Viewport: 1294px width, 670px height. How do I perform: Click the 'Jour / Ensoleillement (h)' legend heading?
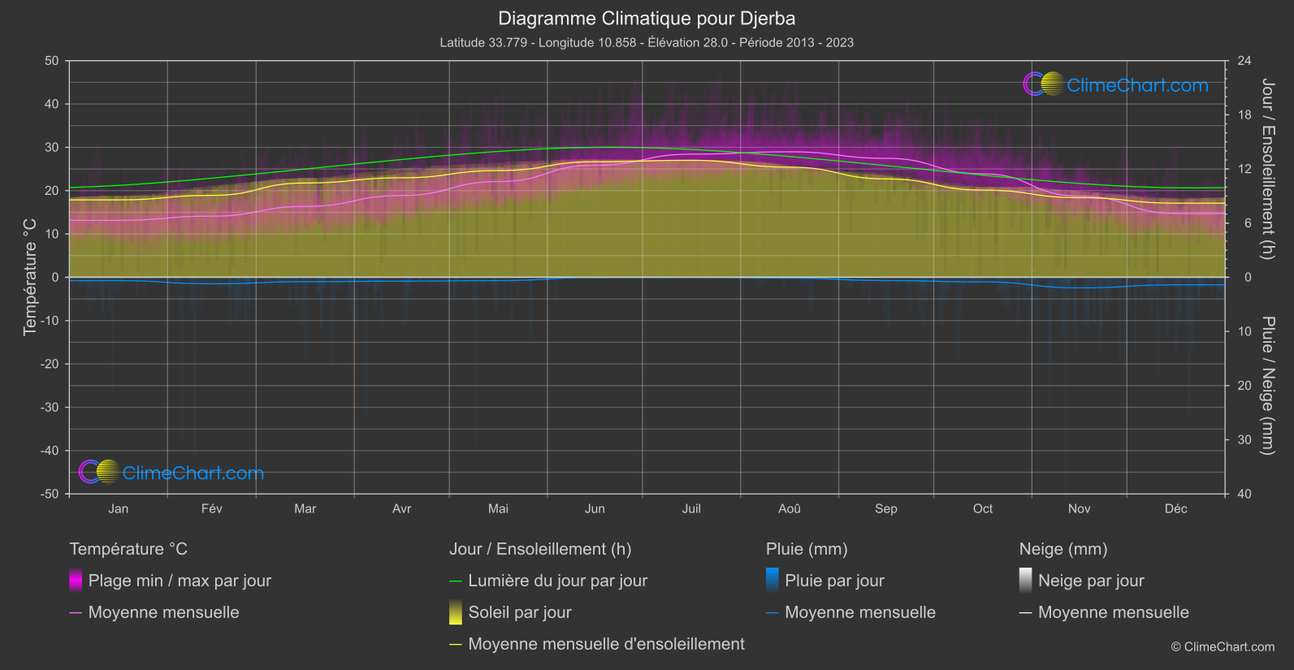pyautogui.click(x=540, y=549)
